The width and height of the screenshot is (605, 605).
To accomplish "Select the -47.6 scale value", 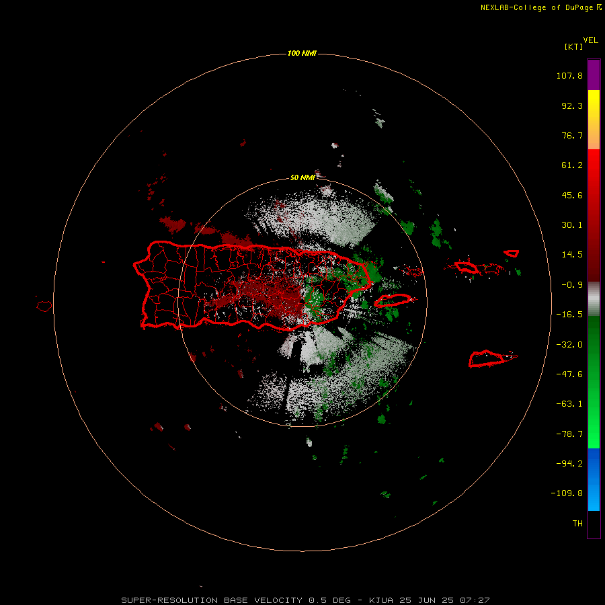I will pos(569,374).
